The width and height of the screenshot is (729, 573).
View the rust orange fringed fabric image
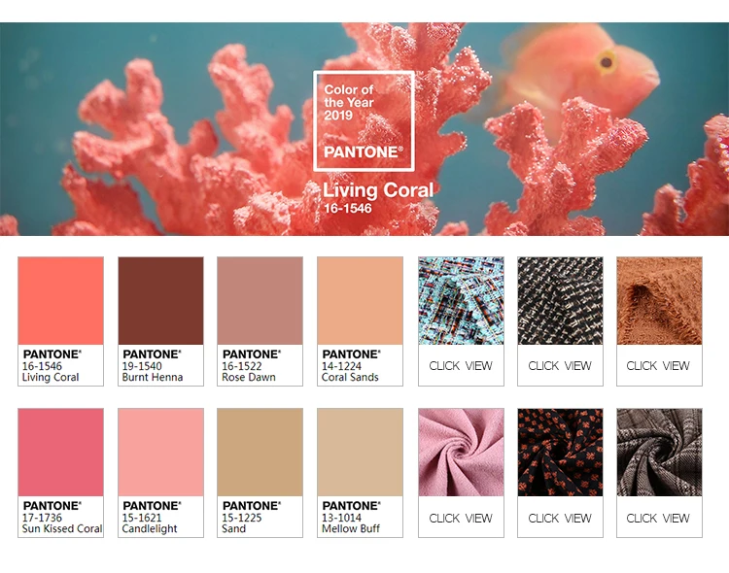[659, 301]
